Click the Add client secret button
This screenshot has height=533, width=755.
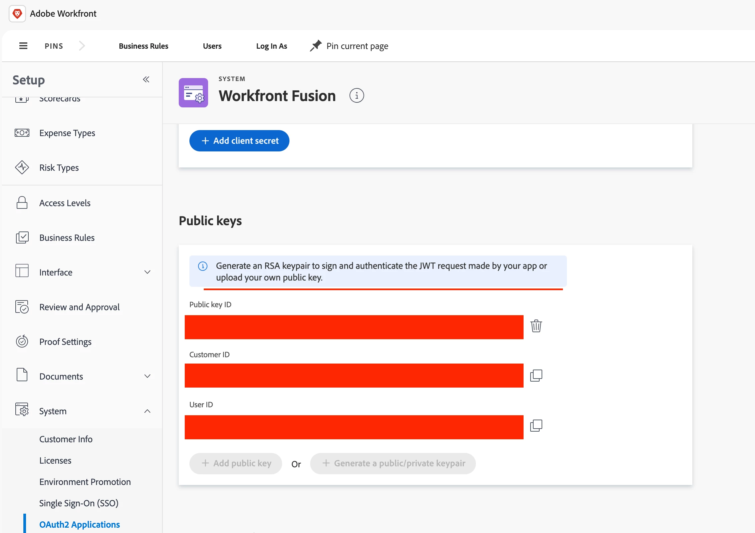pyautogui.click(x=239, y=141)
